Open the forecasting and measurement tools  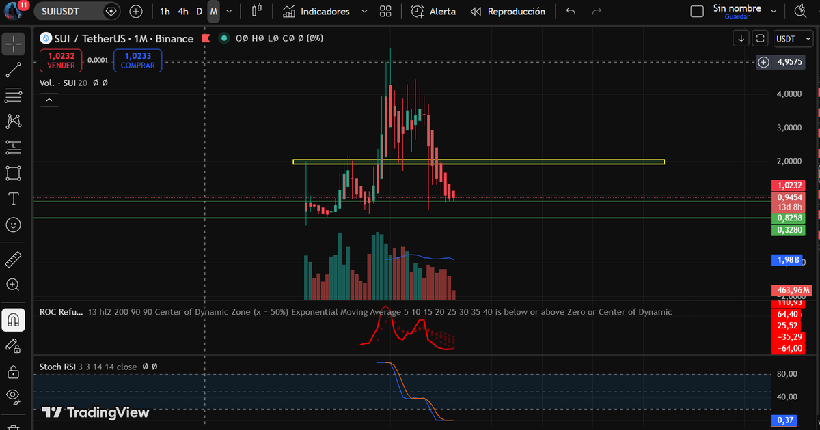[14, 147]
